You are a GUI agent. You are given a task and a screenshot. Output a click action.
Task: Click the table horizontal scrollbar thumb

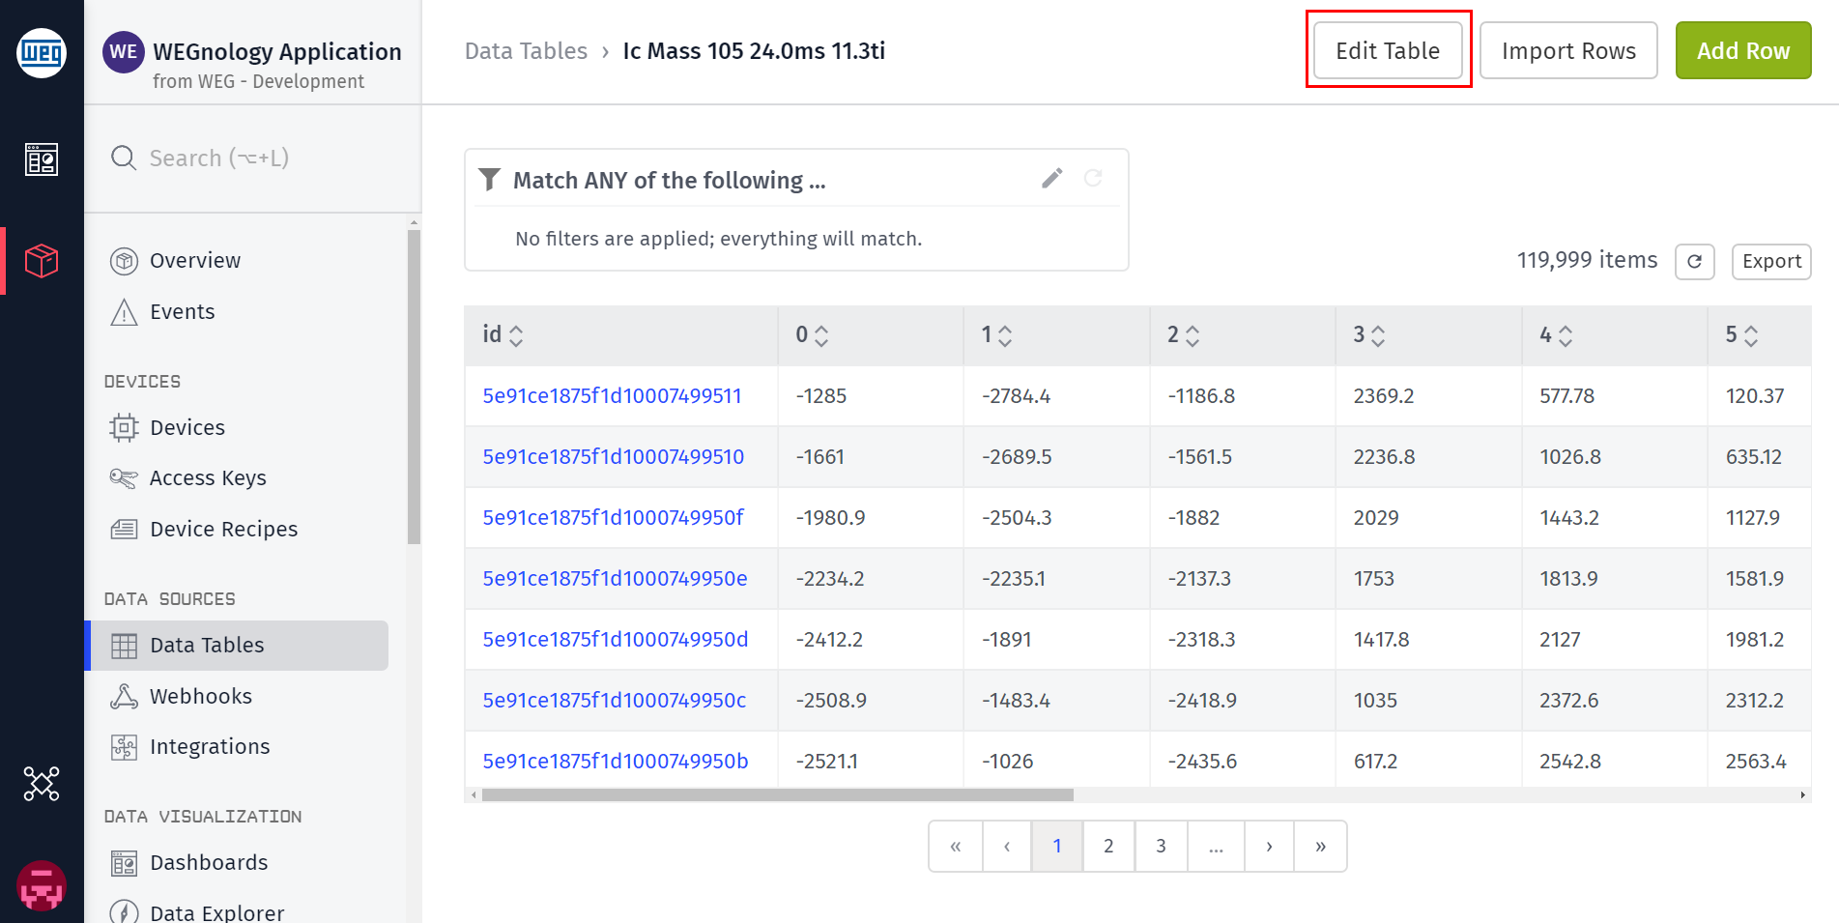tap(777, 794)
